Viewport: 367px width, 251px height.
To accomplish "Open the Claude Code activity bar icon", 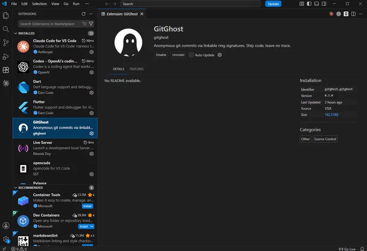I will pyautogui.click(x=6, y=83).
